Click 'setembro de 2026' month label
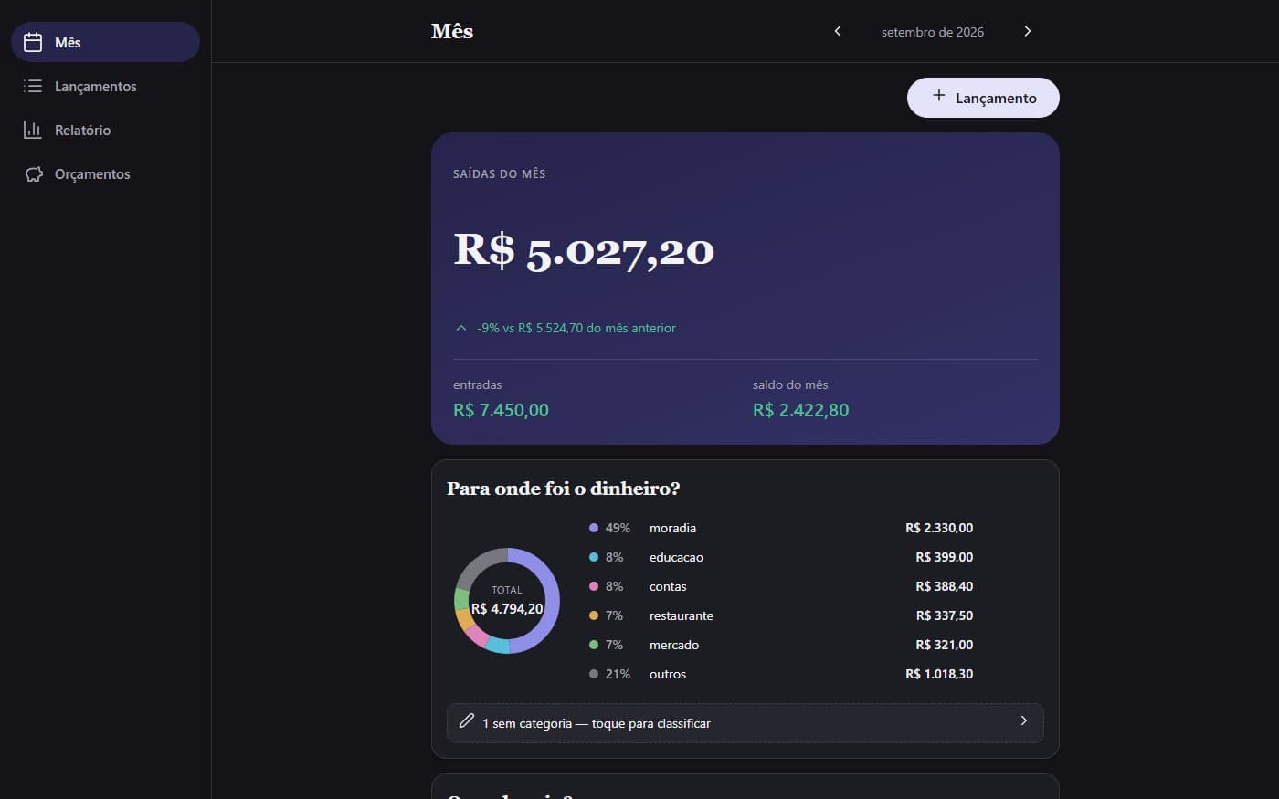The height and width of the screenshot is (799, 1279). (x=933, y=32)
